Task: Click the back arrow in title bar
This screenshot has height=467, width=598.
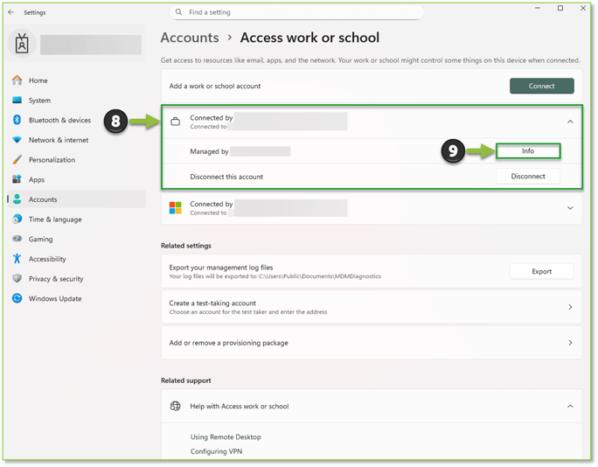Action: (x=10, y=12)
